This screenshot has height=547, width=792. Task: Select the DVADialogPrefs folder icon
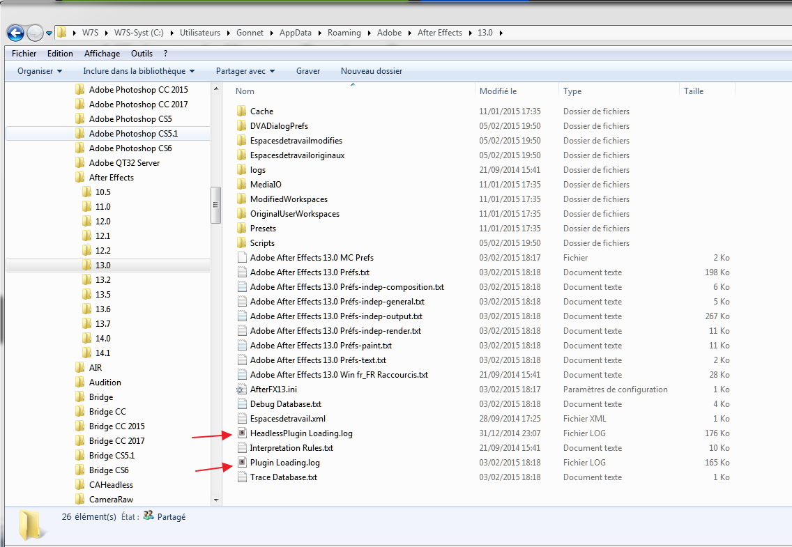pyautogui.click(x=242, y=125)
